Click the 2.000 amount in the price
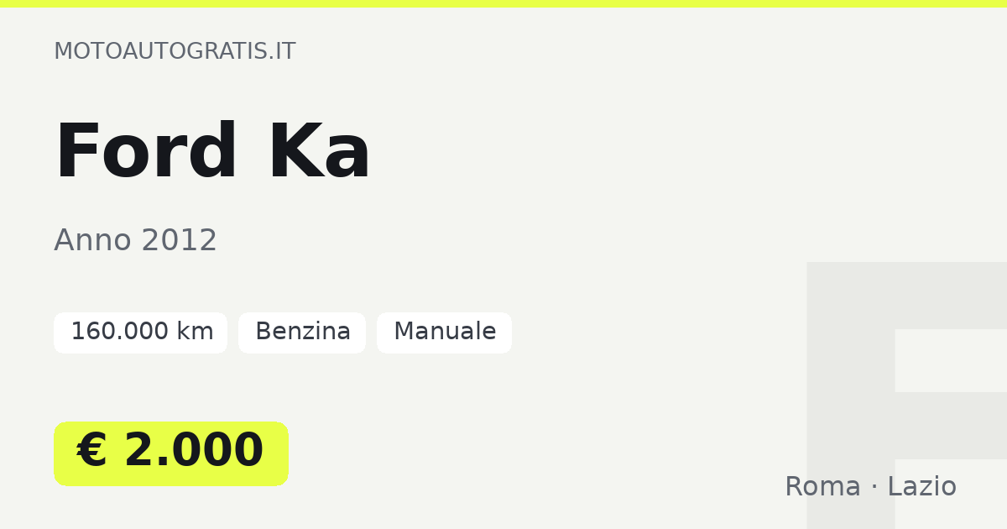Screen dimensions: 1007x529 coord(194,451)
